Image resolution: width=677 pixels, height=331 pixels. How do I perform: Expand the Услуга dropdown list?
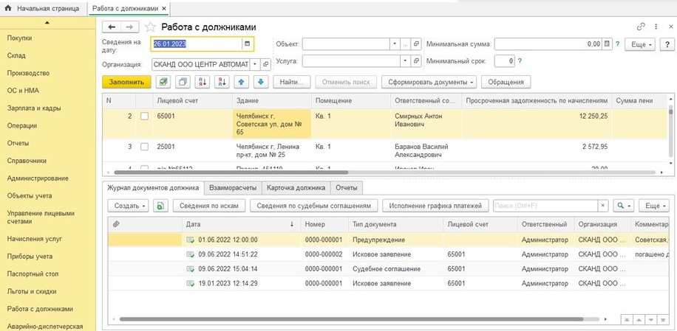(406, 61)
